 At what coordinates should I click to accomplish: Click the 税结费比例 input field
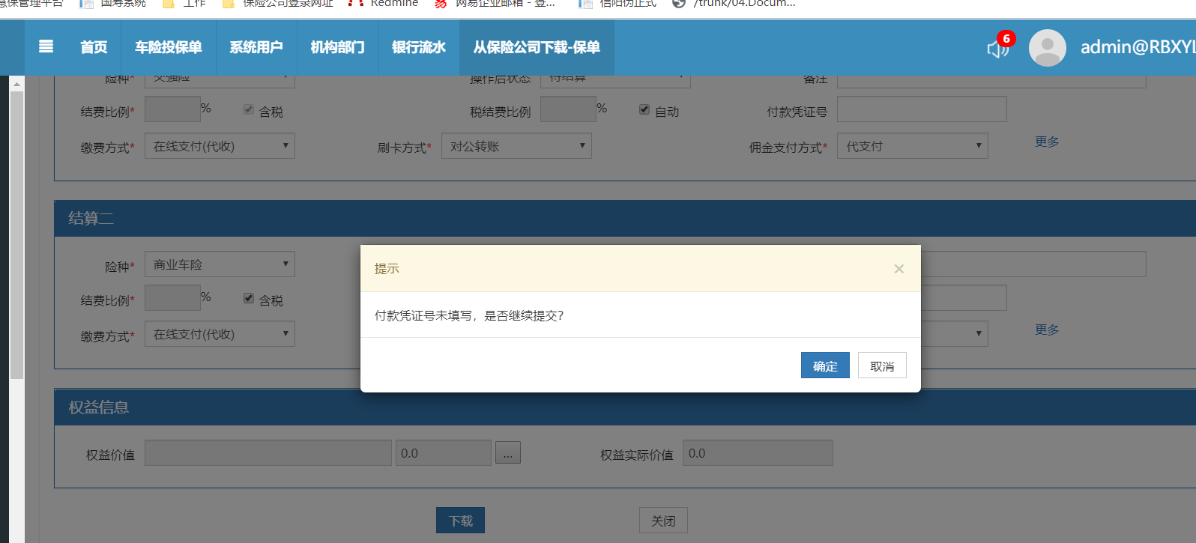coord(568,109)
